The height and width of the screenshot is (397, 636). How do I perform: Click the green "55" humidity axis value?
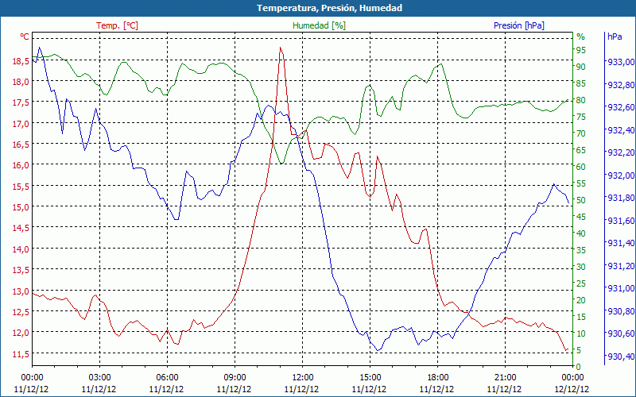[581, 183]
